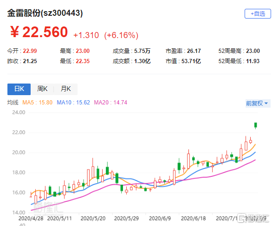Click the 16.00 y-axis label

pos(19,193)
